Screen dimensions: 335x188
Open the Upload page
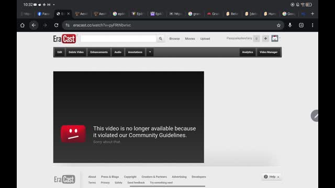point(205,39)
